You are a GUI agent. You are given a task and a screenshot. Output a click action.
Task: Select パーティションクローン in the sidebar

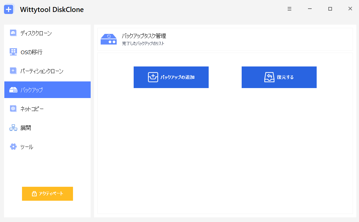tap(47, 71)
